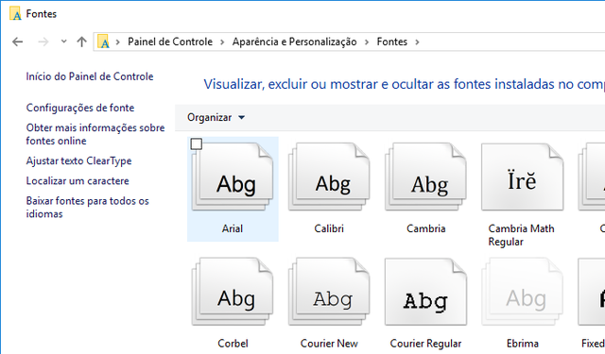This screenshot has width=605, height=354.
Task: Click the Corbel font name label
Action: pos(233,344)
